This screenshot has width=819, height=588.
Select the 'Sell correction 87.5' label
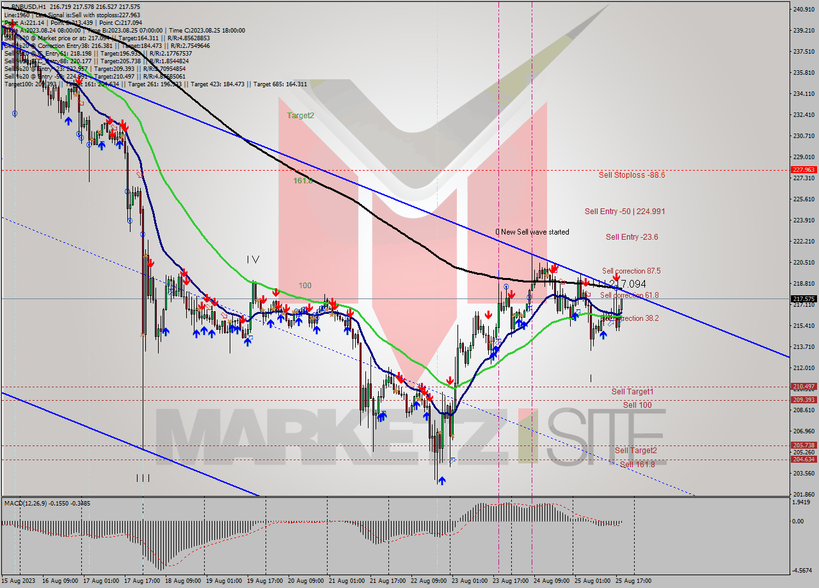point(631,271)
